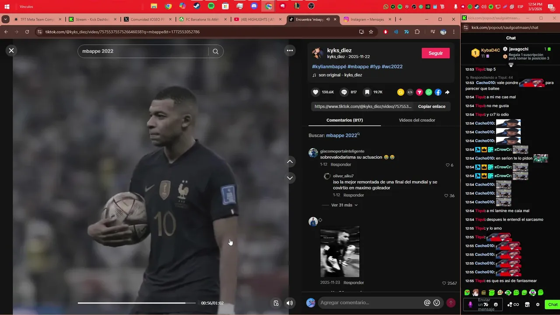The image size is (560, 315).
Task: Toggle picture-in-picture mode on the video player
Action: coord(276,303)
